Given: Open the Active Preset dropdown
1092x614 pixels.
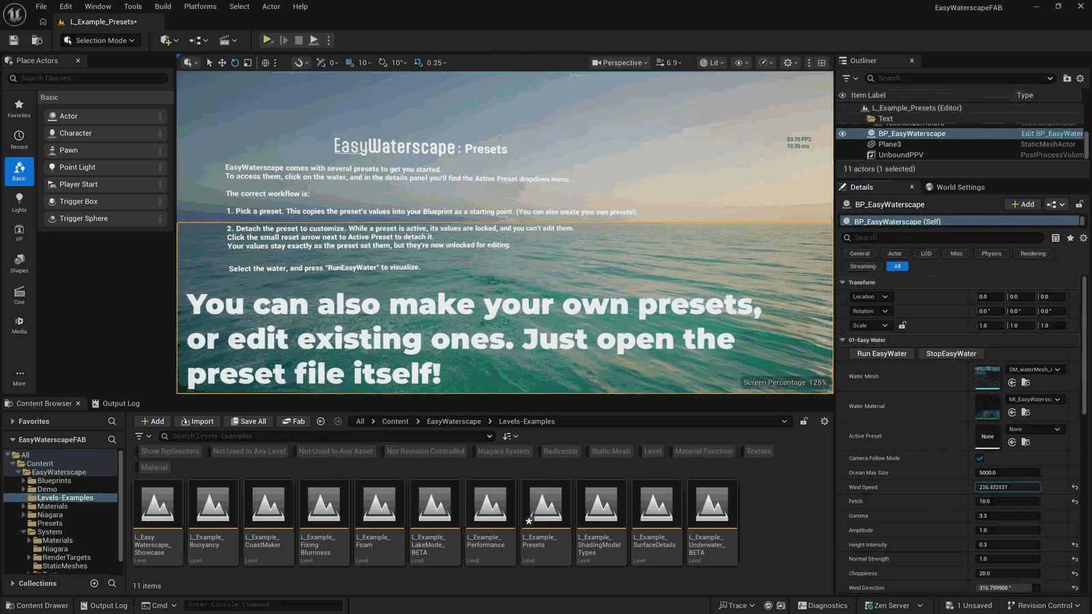Looking at the screenshot, I should (x=1035, y=429).
